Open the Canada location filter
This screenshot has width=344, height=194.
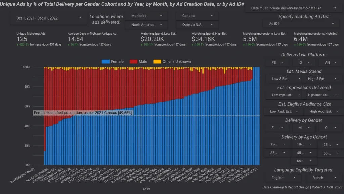click(197, 16)
